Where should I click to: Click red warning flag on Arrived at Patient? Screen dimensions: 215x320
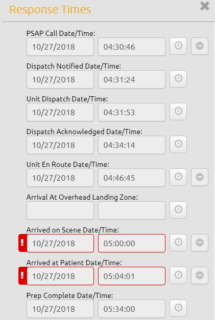[x=22, y=276]
